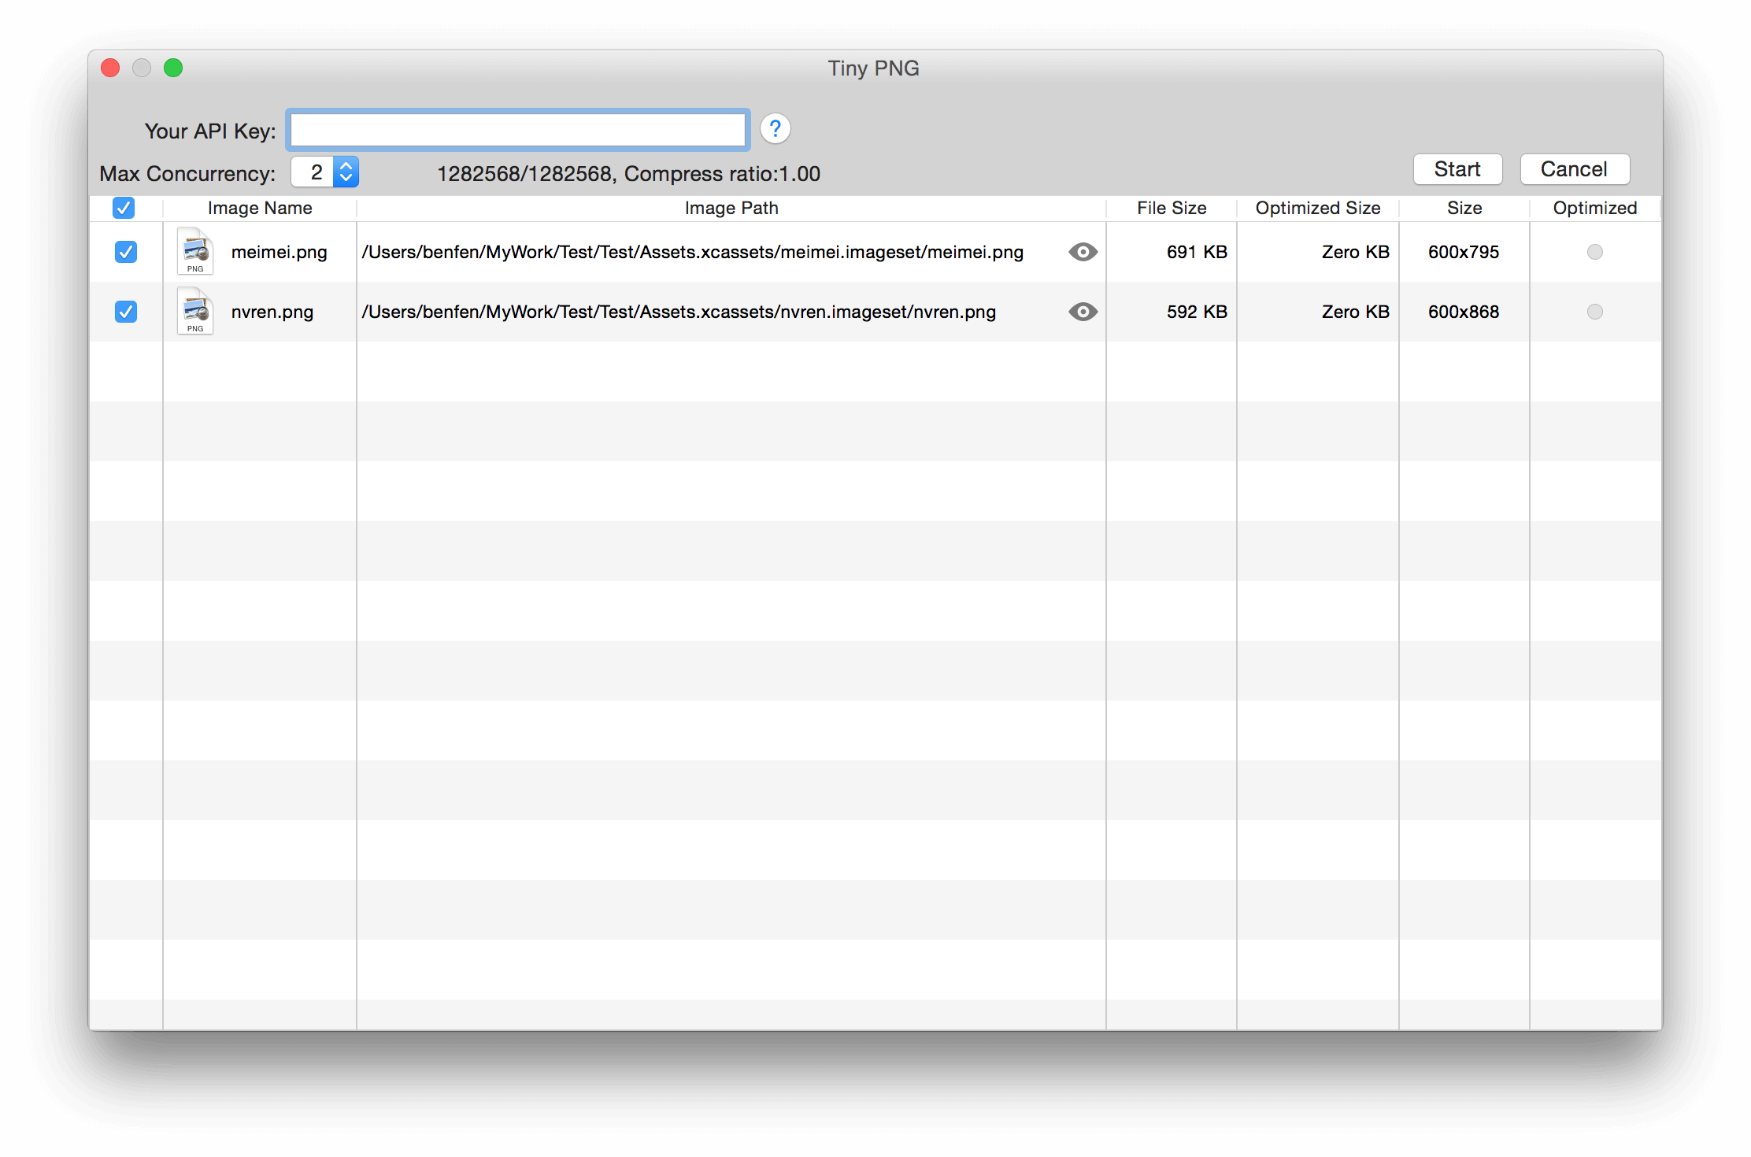Screen dimensions: 1751x1157
Task: Sort by the Image Name column header
Action: click(260, 208)
